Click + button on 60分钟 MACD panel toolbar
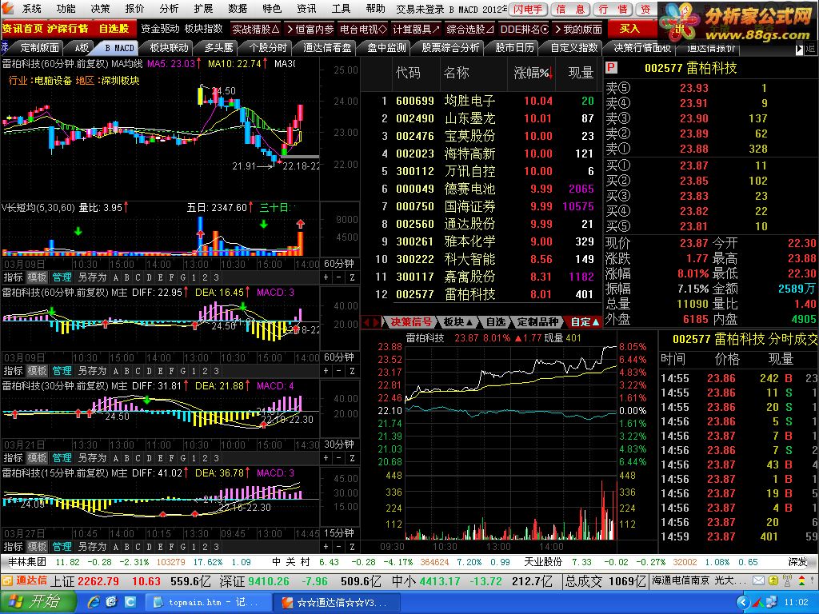The height and width of the screenshot is (614, 819). [326, 371]
